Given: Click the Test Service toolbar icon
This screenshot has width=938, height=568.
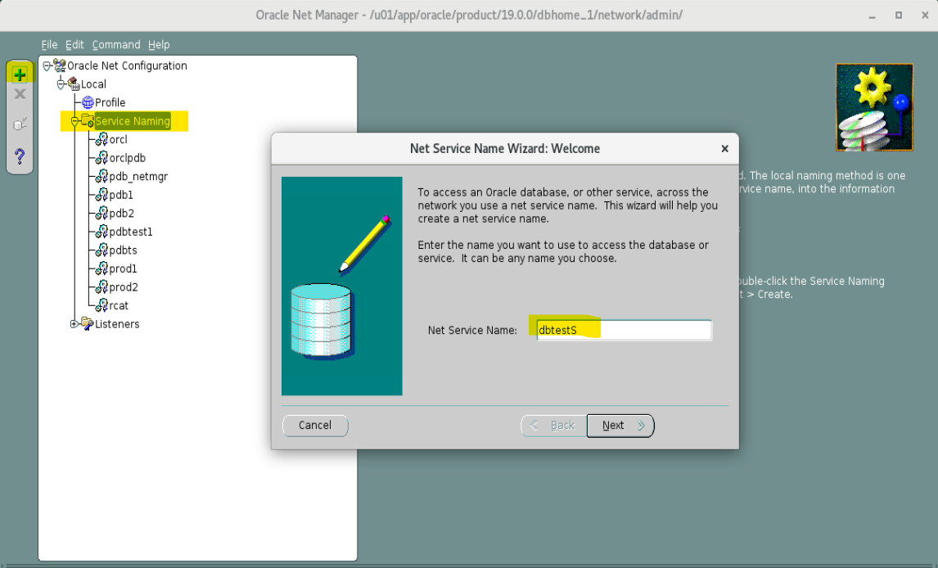Looking at the screenshot, I should tap(20, 124).
